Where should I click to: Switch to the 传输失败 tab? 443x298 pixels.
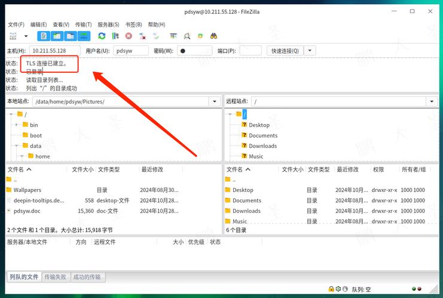click(x=56, y=277)
